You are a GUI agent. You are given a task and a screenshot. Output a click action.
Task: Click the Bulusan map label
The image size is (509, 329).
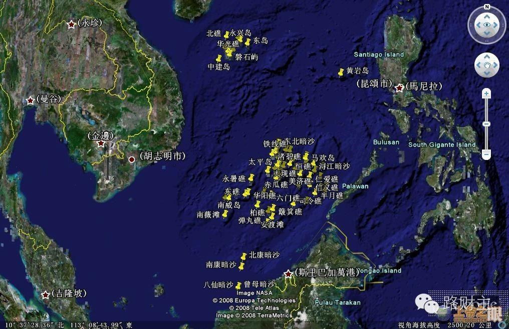(x=386, y=142)
